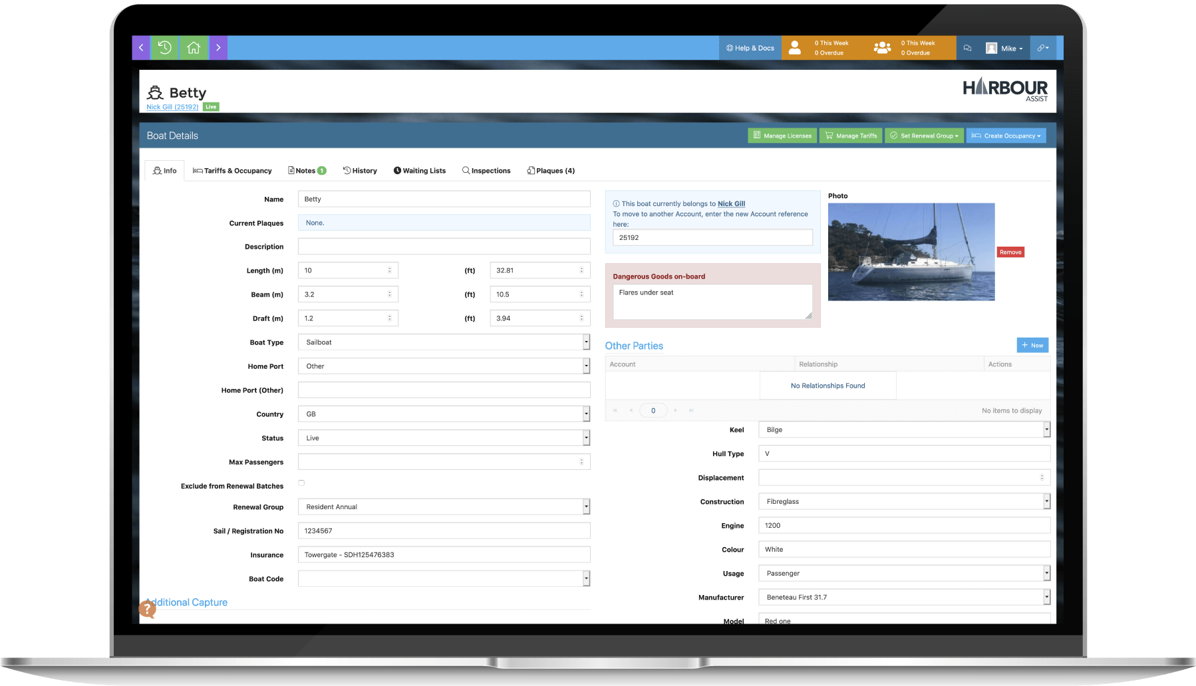Increment the Length value with its stepper
The image size is (1196, 686).
[391, 268]
